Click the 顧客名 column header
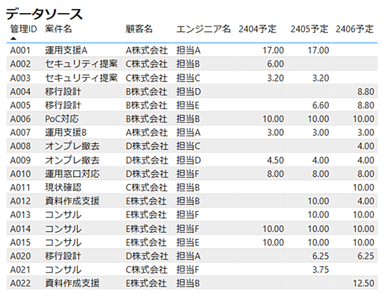 point(139,29)
